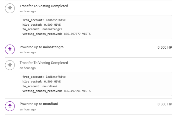Click timestamp under Powered up to nnurdiani

click(x=28, y=109)
